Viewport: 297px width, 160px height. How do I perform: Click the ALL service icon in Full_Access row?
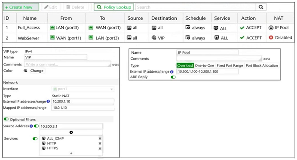pos(216,28)
